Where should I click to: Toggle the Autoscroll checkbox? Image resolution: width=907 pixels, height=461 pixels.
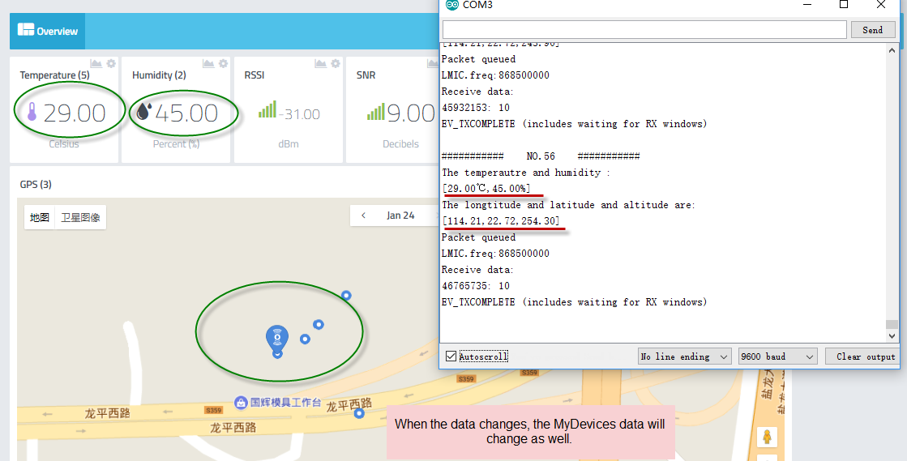(451, 356)
